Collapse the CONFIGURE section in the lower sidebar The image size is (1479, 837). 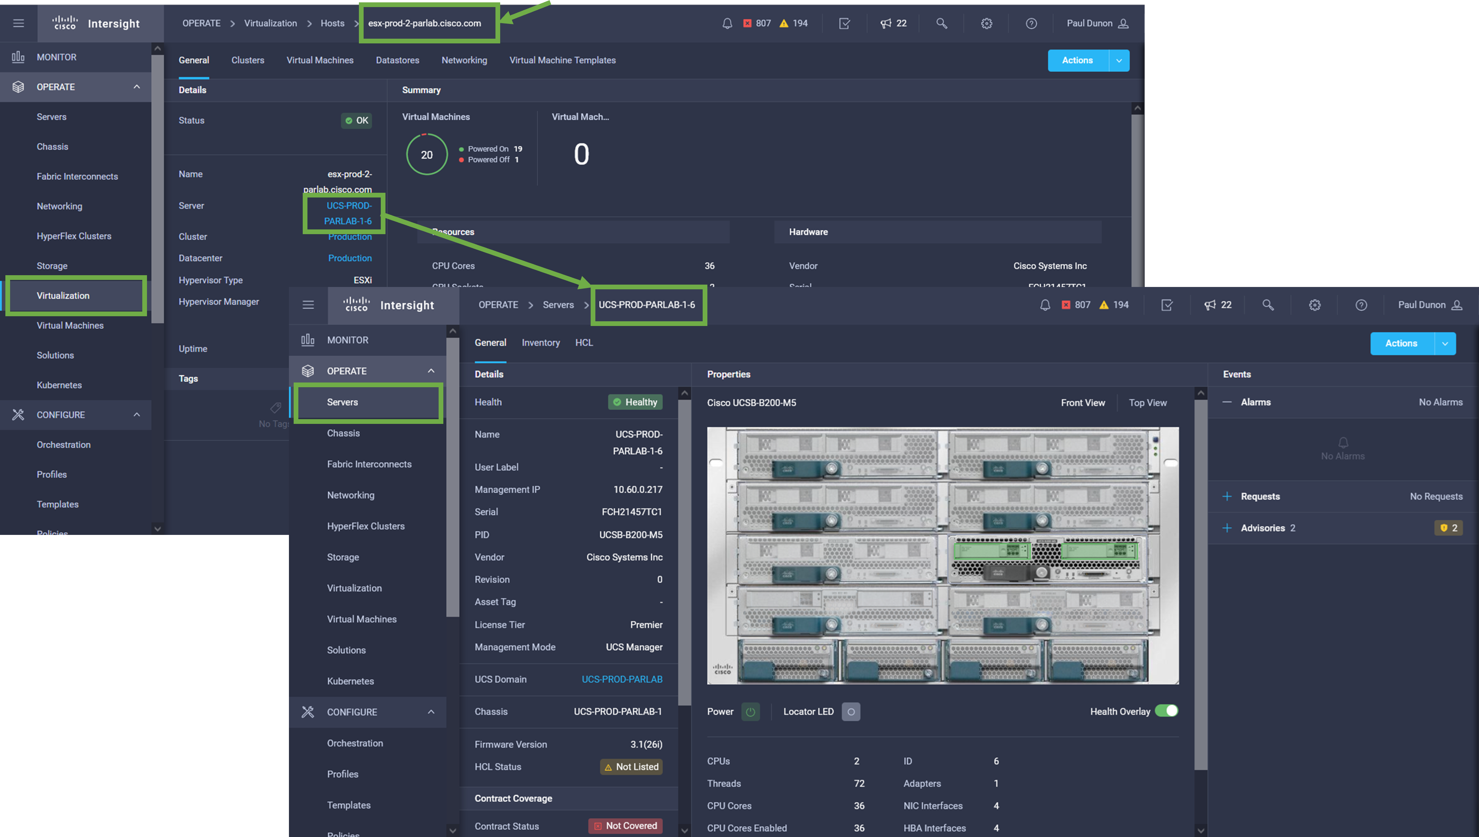click(x=431, y=712)
